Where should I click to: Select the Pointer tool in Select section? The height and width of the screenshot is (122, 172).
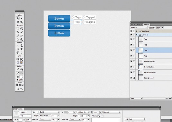[x=18, y=18]
